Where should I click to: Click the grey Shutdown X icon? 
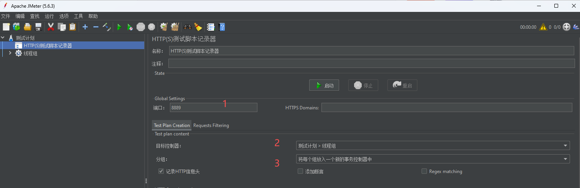152,27
